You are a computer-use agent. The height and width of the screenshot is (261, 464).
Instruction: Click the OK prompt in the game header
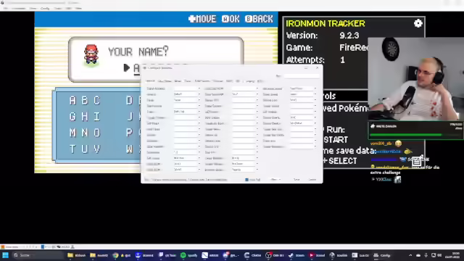231,19
